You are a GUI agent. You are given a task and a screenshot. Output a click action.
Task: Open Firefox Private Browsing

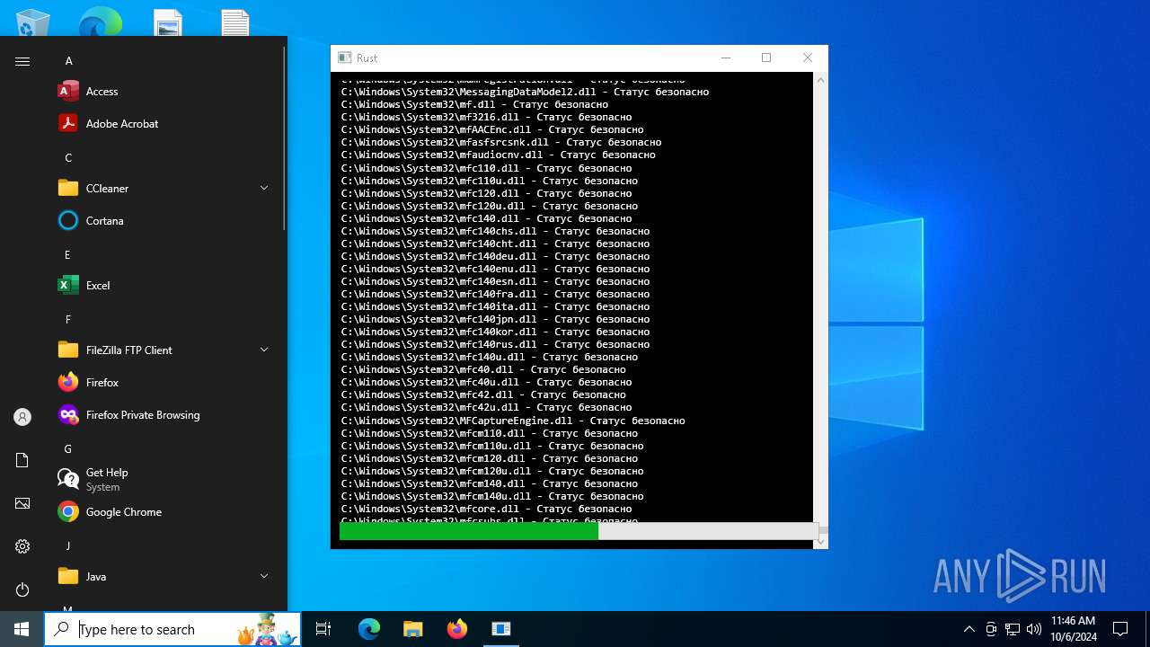point(162,415)
